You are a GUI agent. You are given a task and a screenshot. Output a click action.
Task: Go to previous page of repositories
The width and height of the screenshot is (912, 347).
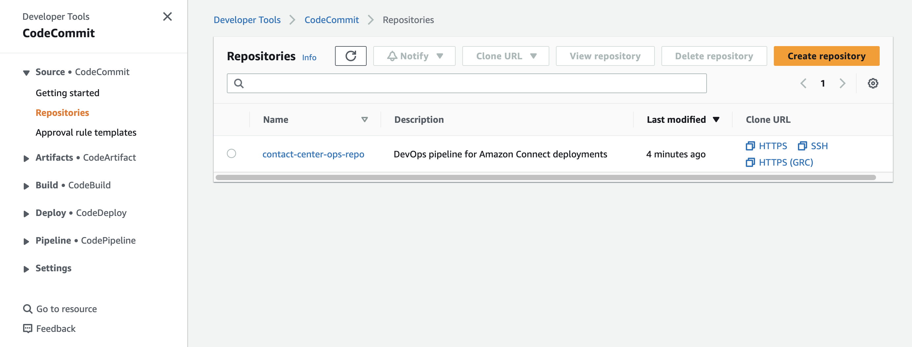pyautogui.click(x=803, y=83)
